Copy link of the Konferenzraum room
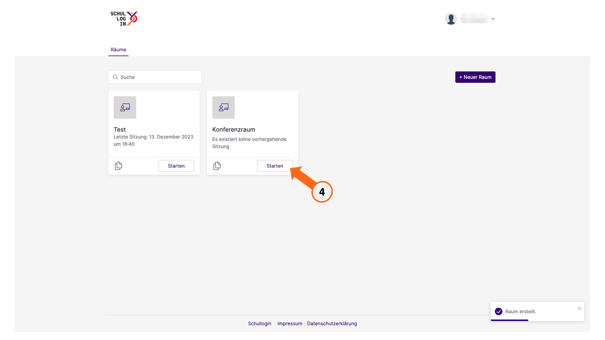The image size is (605, 340). click(x=217, y=166)
